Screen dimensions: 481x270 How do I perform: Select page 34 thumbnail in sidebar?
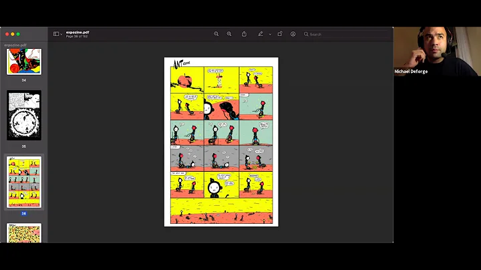click(x=24, y=61)
